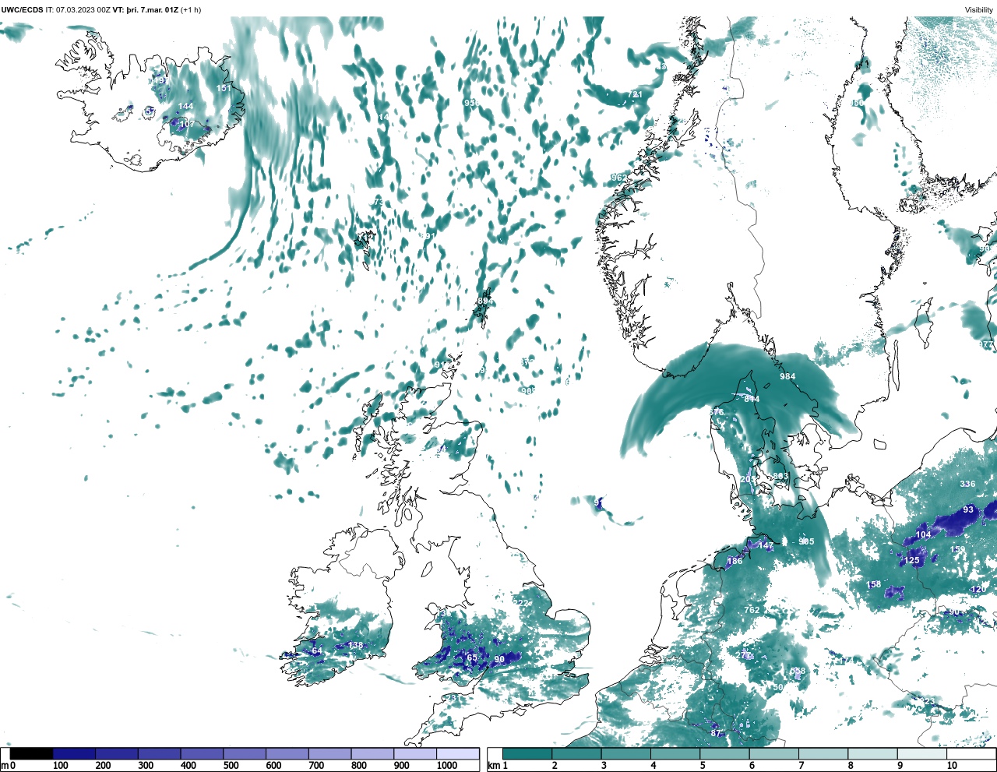Screen dimensions: 997x772
Task: Click the '762' visibility value over Germany
Action: (752, 610)
